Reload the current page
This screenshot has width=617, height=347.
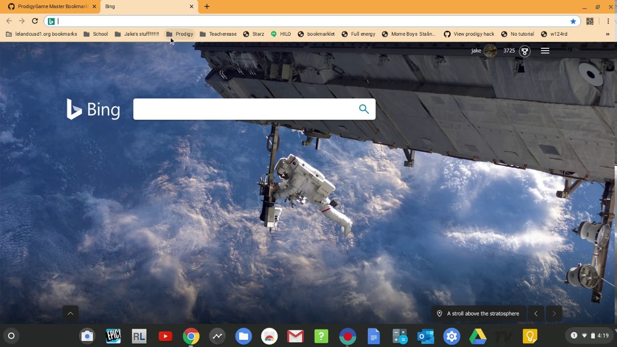tap(35, 21)
